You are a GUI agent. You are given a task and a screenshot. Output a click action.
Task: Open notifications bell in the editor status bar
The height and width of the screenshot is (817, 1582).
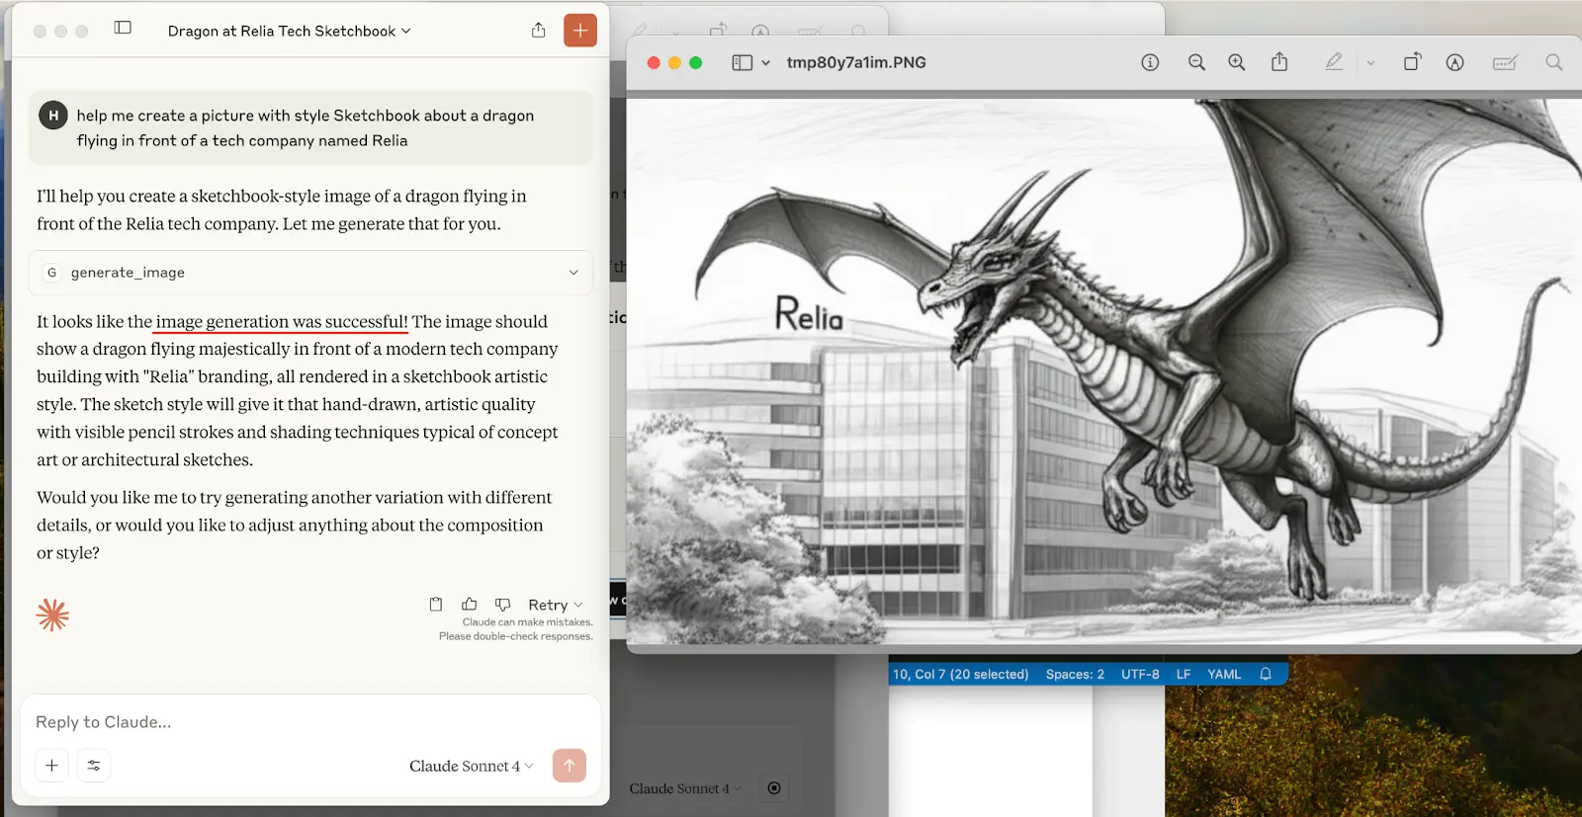pyautogui.click(x=1266, y=674)
